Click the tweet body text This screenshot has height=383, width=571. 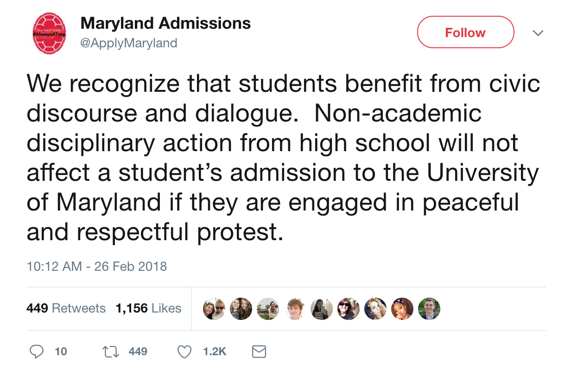point(283,158)
